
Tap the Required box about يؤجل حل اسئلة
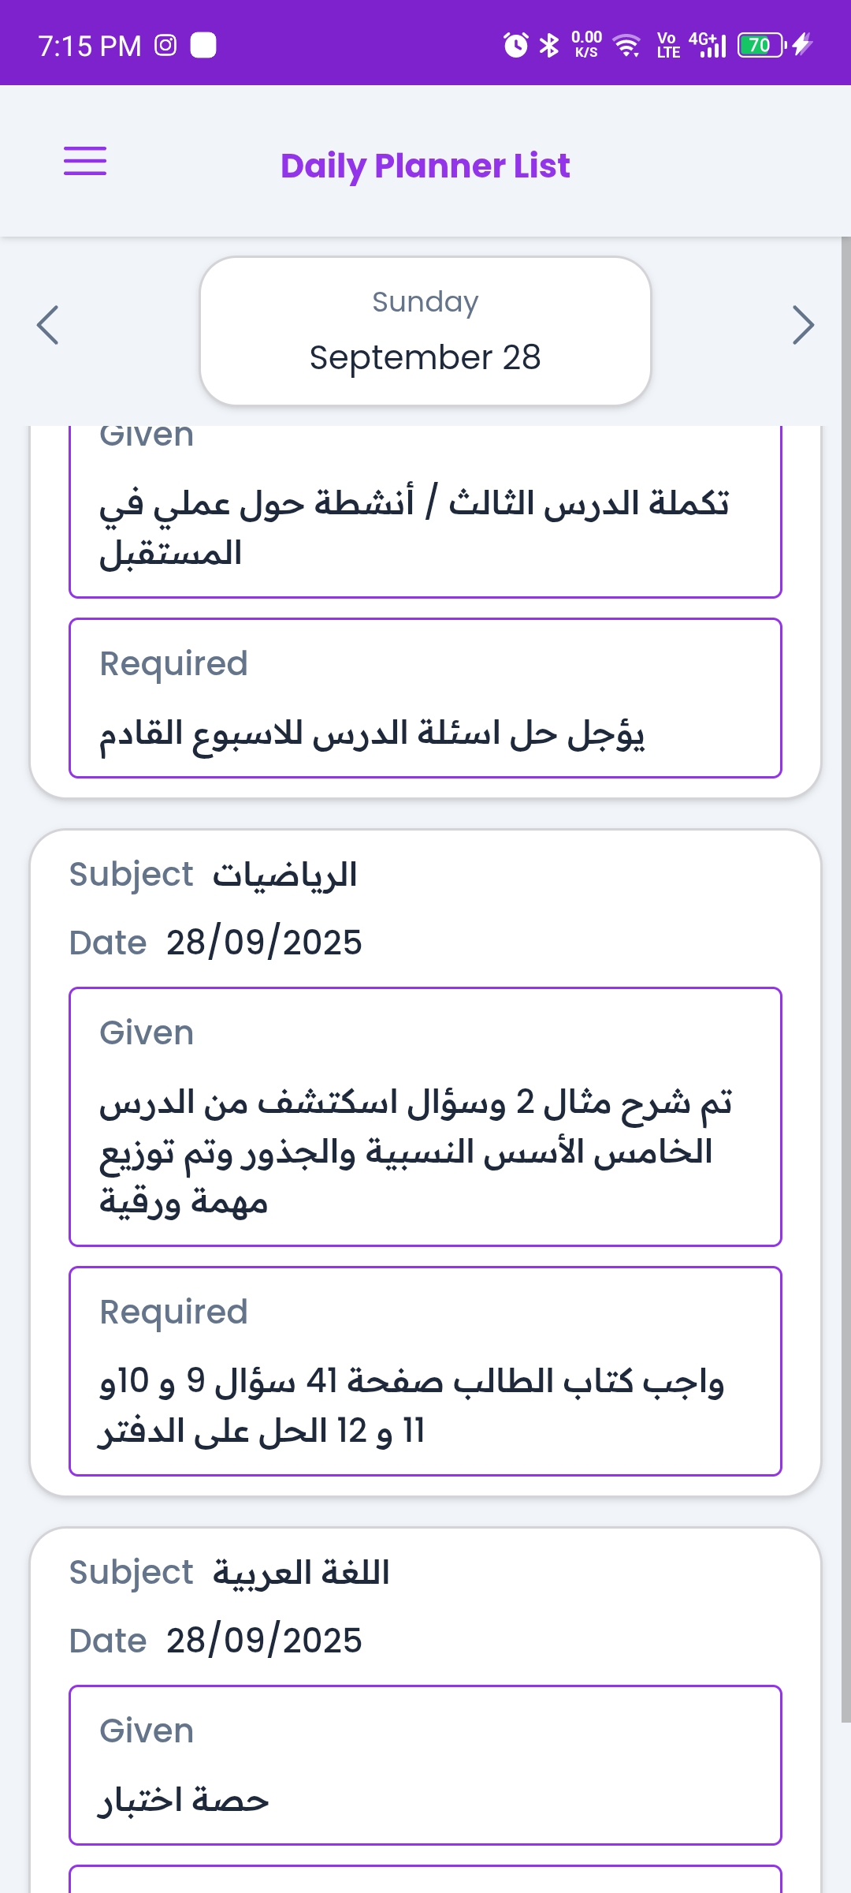(x=425, y=698)
